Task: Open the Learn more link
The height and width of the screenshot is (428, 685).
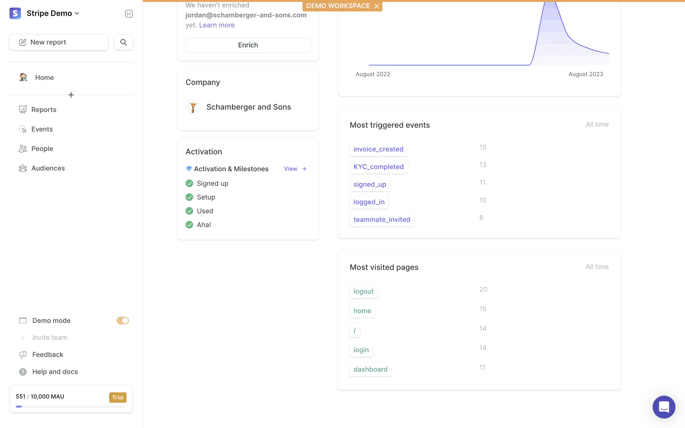Action: [x=217, y=25]
